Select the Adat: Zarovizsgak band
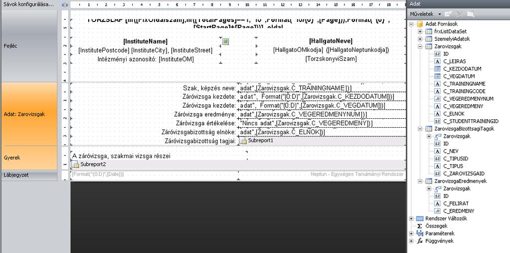The width and height of the screenshot is (510, 253). 29,114
